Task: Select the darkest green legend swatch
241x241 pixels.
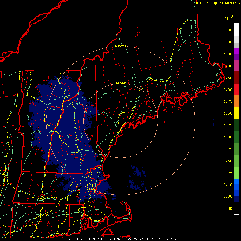Action: pos(236,125)
